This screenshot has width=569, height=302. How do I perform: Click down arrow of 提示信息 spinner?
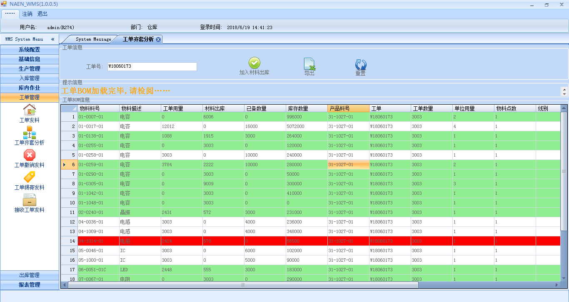564,93
